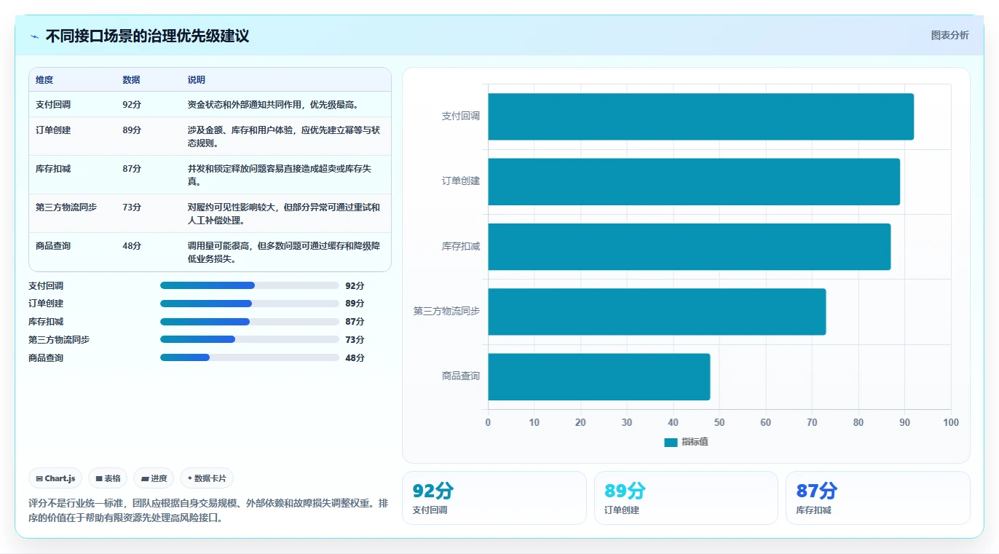Click the 48分 value beside progress bar

pyautogui.click(x=355, y=358)
